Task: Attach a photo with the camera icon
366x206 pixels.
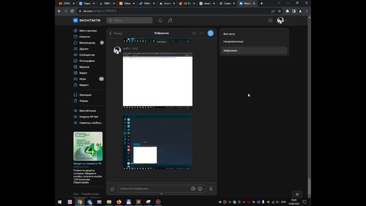Action: coord(193,189)
